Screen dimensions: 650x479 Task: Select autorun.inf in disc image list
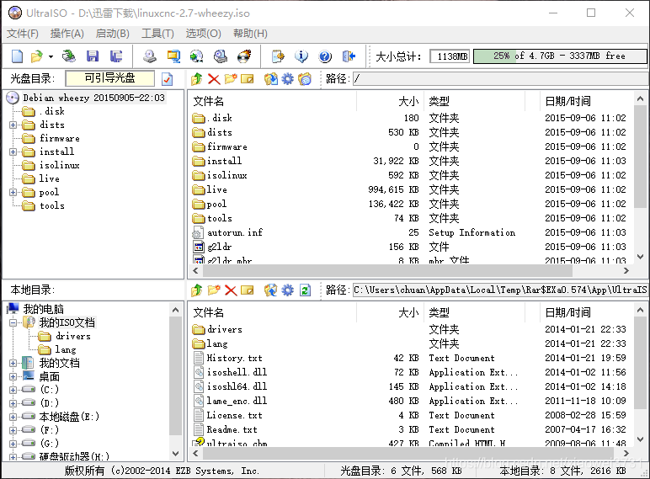[x=235, y=232]
